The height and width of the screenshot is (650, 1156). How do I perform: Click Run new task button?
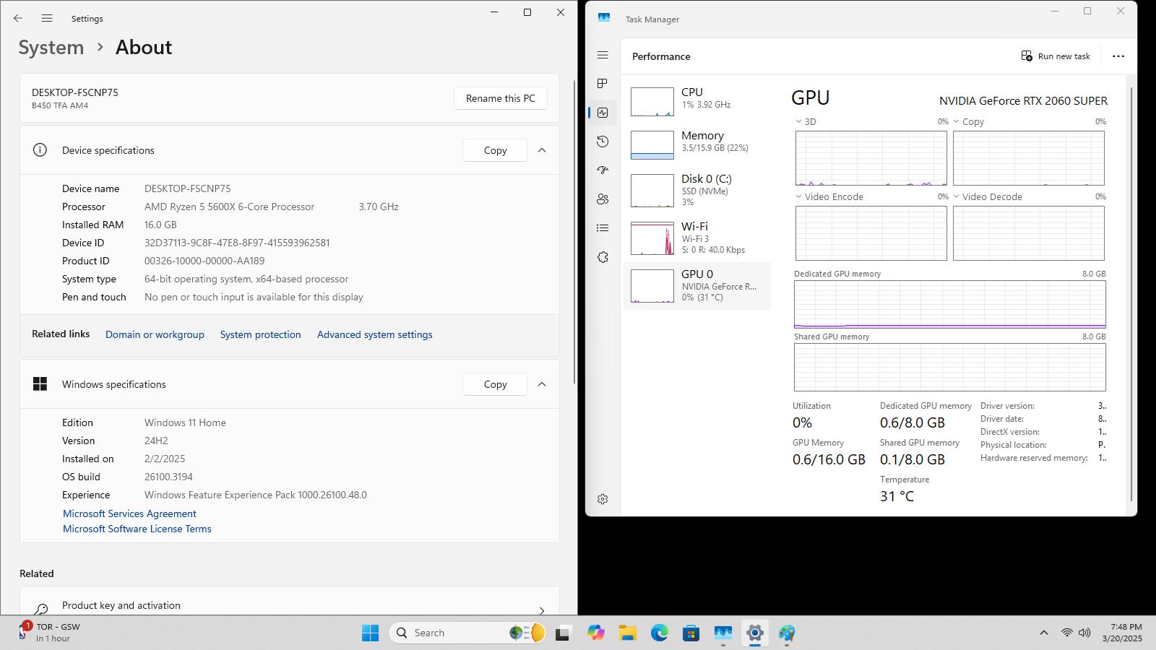tap(1056, 56)
